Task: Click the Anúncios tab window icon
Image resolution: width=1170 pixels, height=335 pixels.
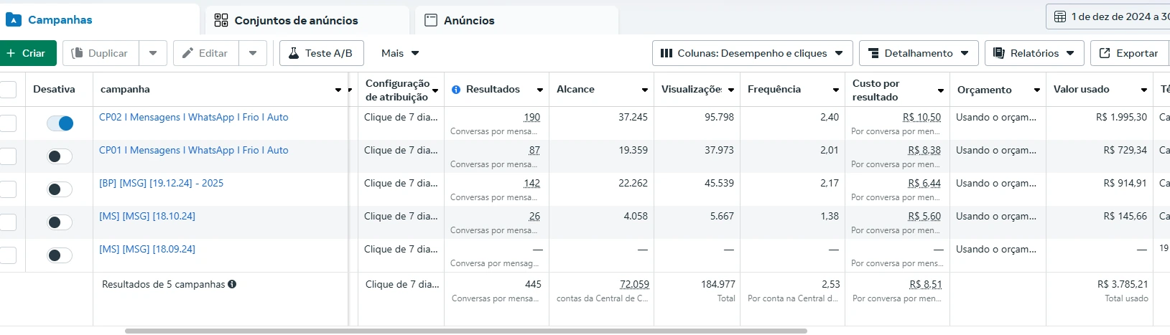Action: [x=431, y=20]
